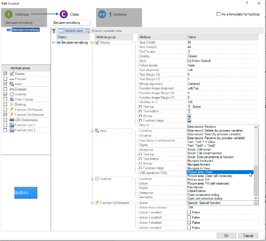Click the Input grid icon in left list
The image size is (266, 241).
(x=12, y=84)
